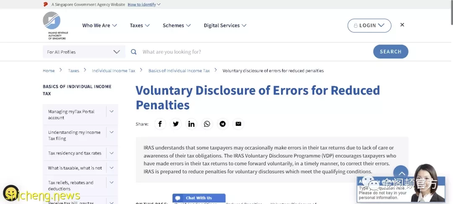Share page via WhatsApp icon
The image size is (453, 204).
[x=207, y=124]
